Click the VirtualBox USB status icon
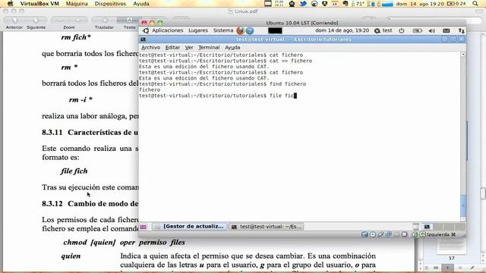486x273 pixels. (380, 234)
